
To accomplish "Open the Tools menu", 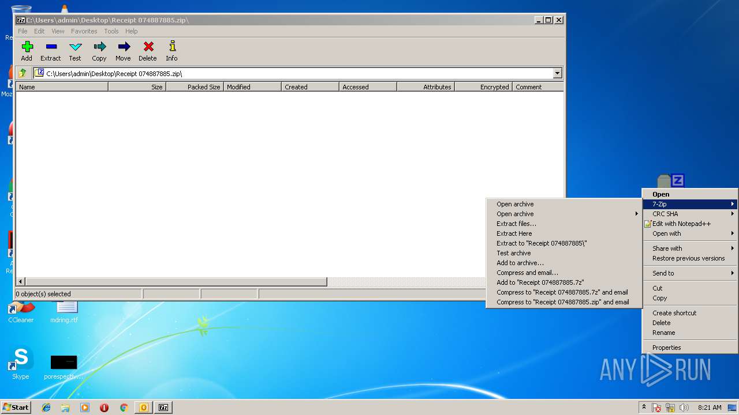I will tap(111, 31).
